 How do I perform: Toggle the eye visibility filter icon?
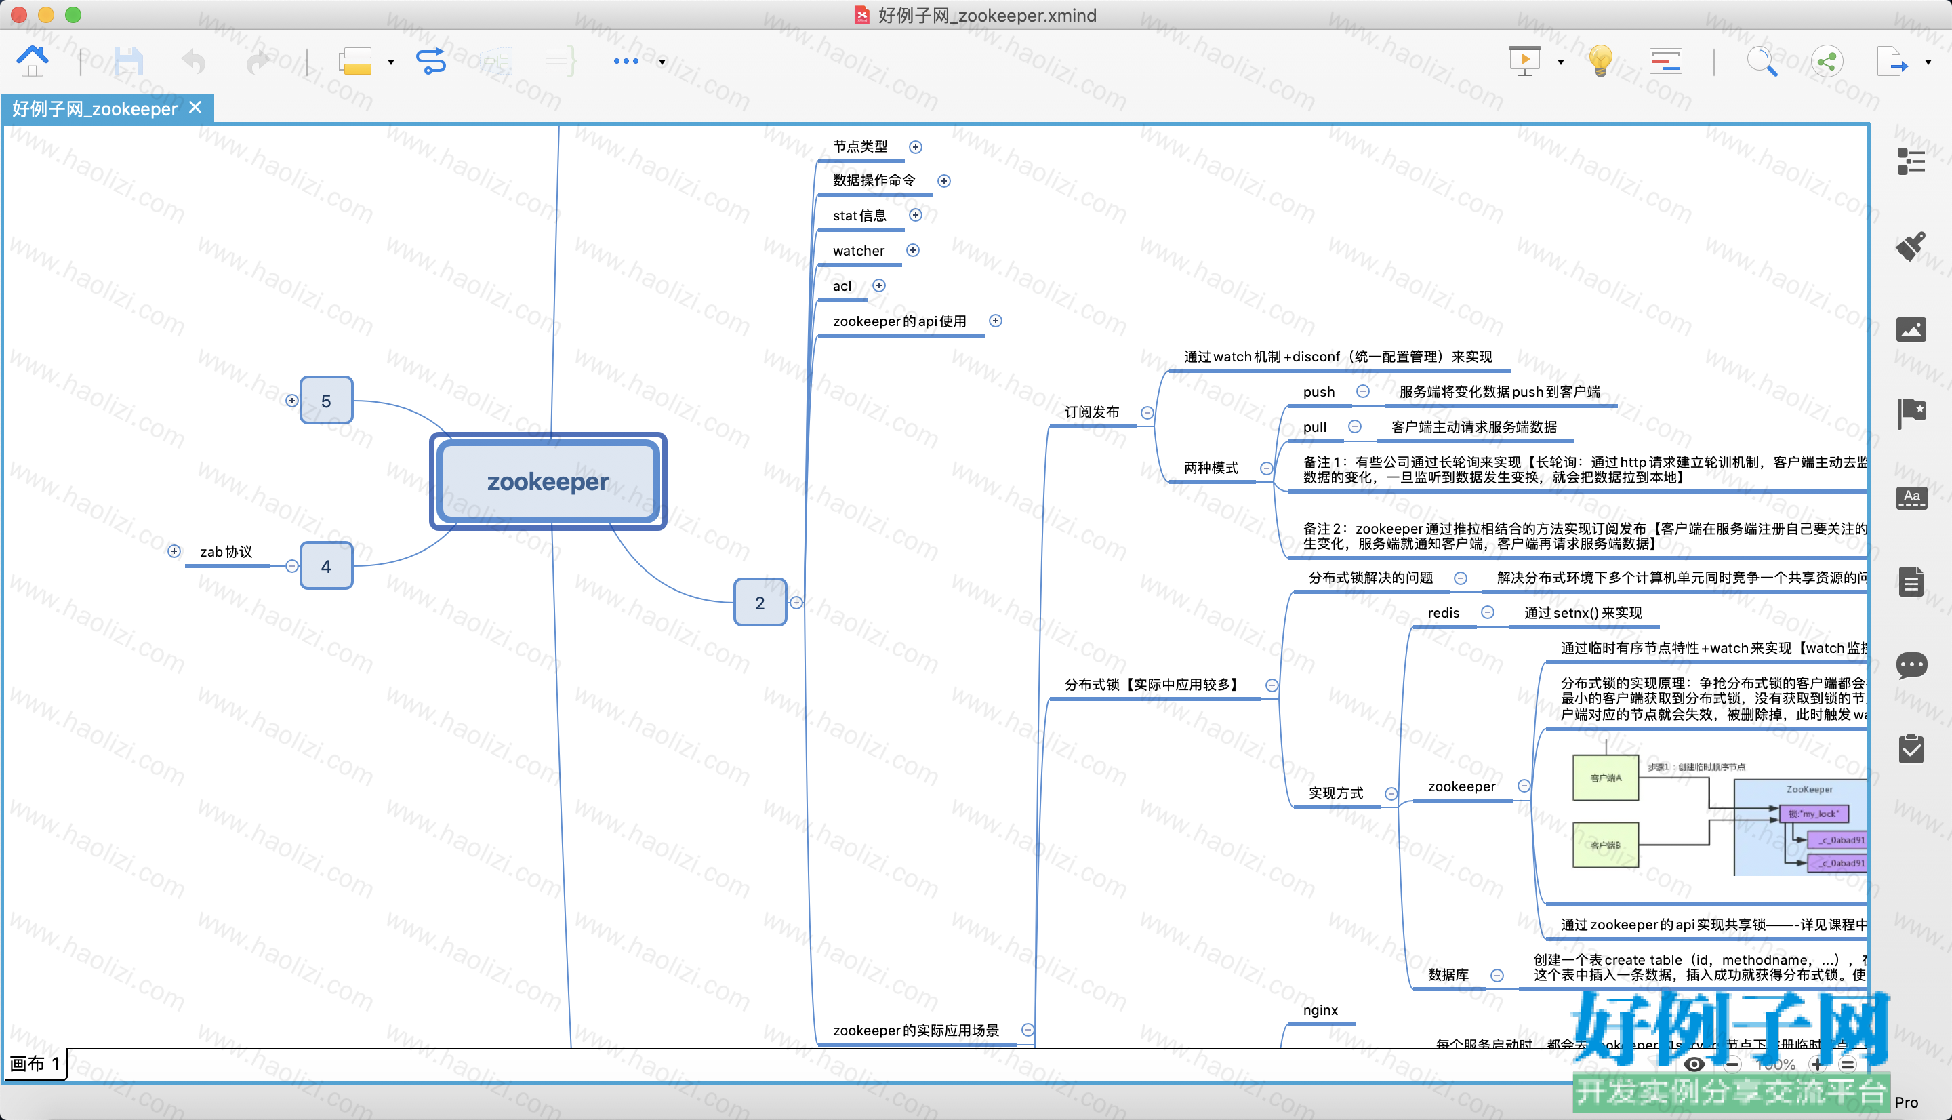coord(1694,1064)
